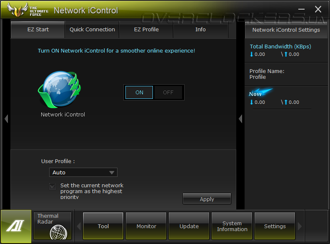Open the bottom bar Settings button
Screen dimensions: 330x244
coord(275,226)
